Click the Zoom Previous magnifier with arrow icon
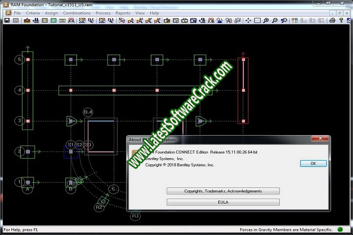Viewport: 353px width, 235px height. coord(284,21)
